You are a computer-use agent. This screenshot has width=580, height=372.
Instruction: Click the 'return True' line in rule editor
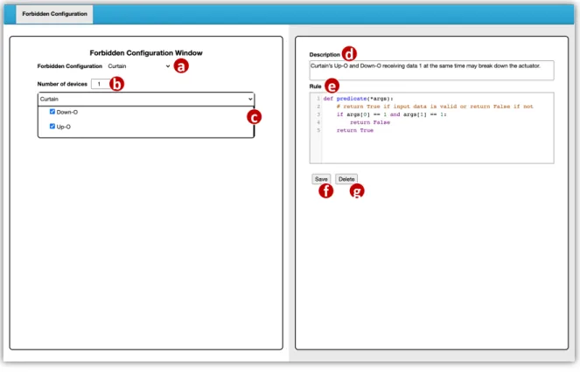pyautogui.click(x=354, y=130)
